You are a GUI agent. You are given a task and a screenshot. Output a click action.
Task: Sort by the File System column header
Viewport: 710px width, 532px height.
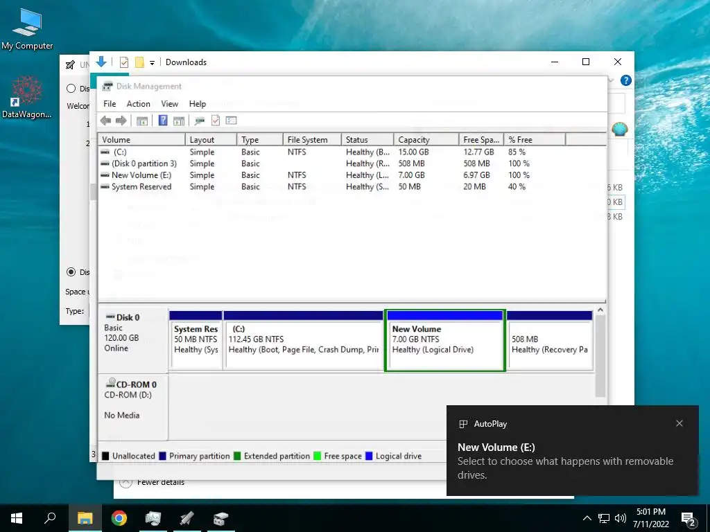pos(312,140)
